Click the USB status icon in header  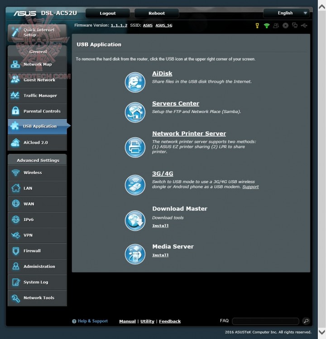click(304, 25)
